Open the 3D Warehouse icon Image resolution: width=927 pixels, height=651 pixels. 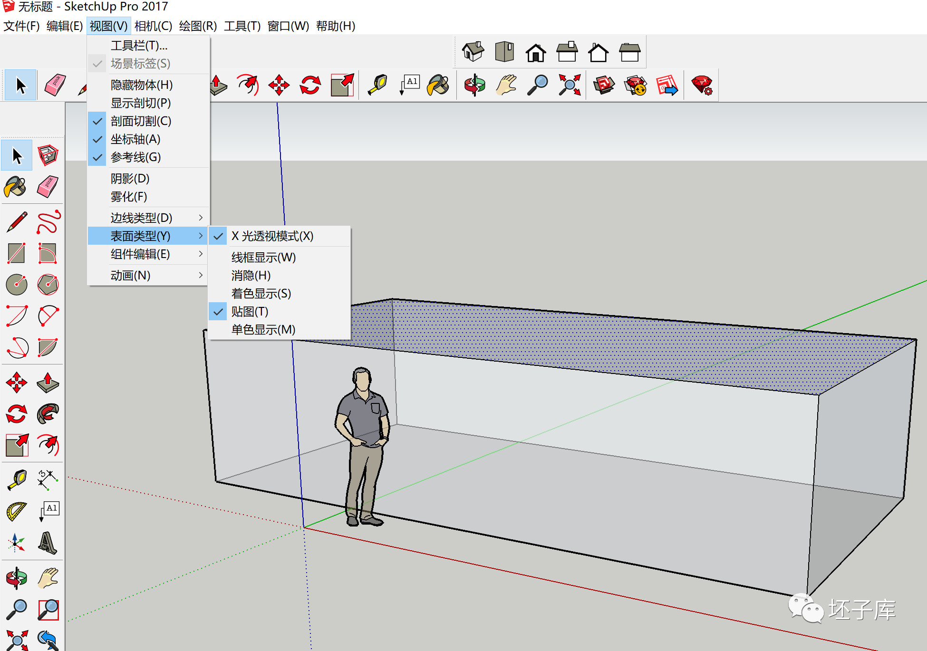point(604,86)
